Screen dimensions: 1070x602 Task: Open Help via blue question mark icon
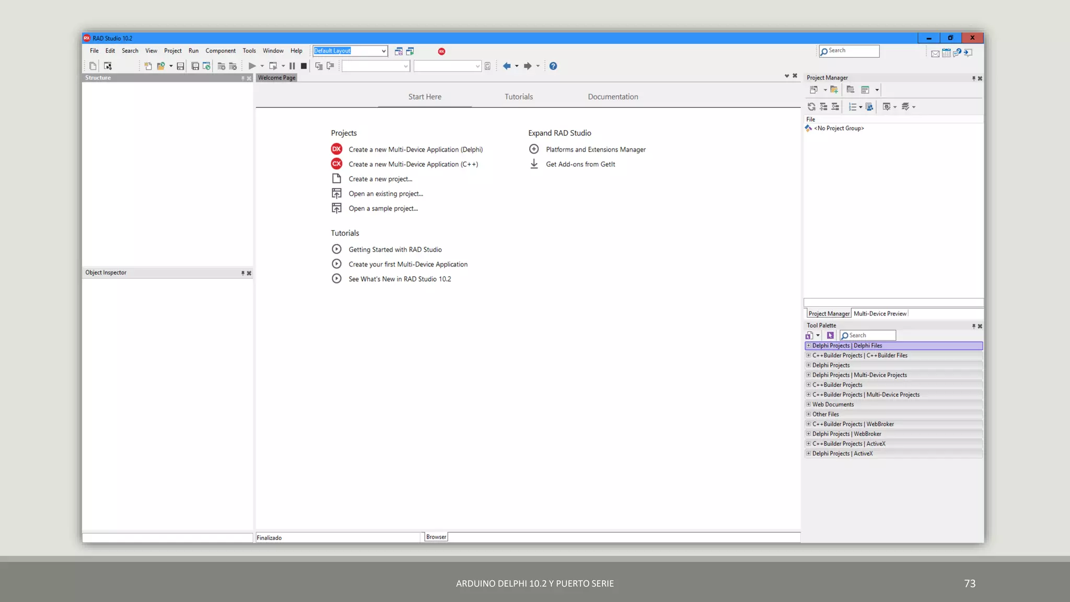click(x=553, y=66)
